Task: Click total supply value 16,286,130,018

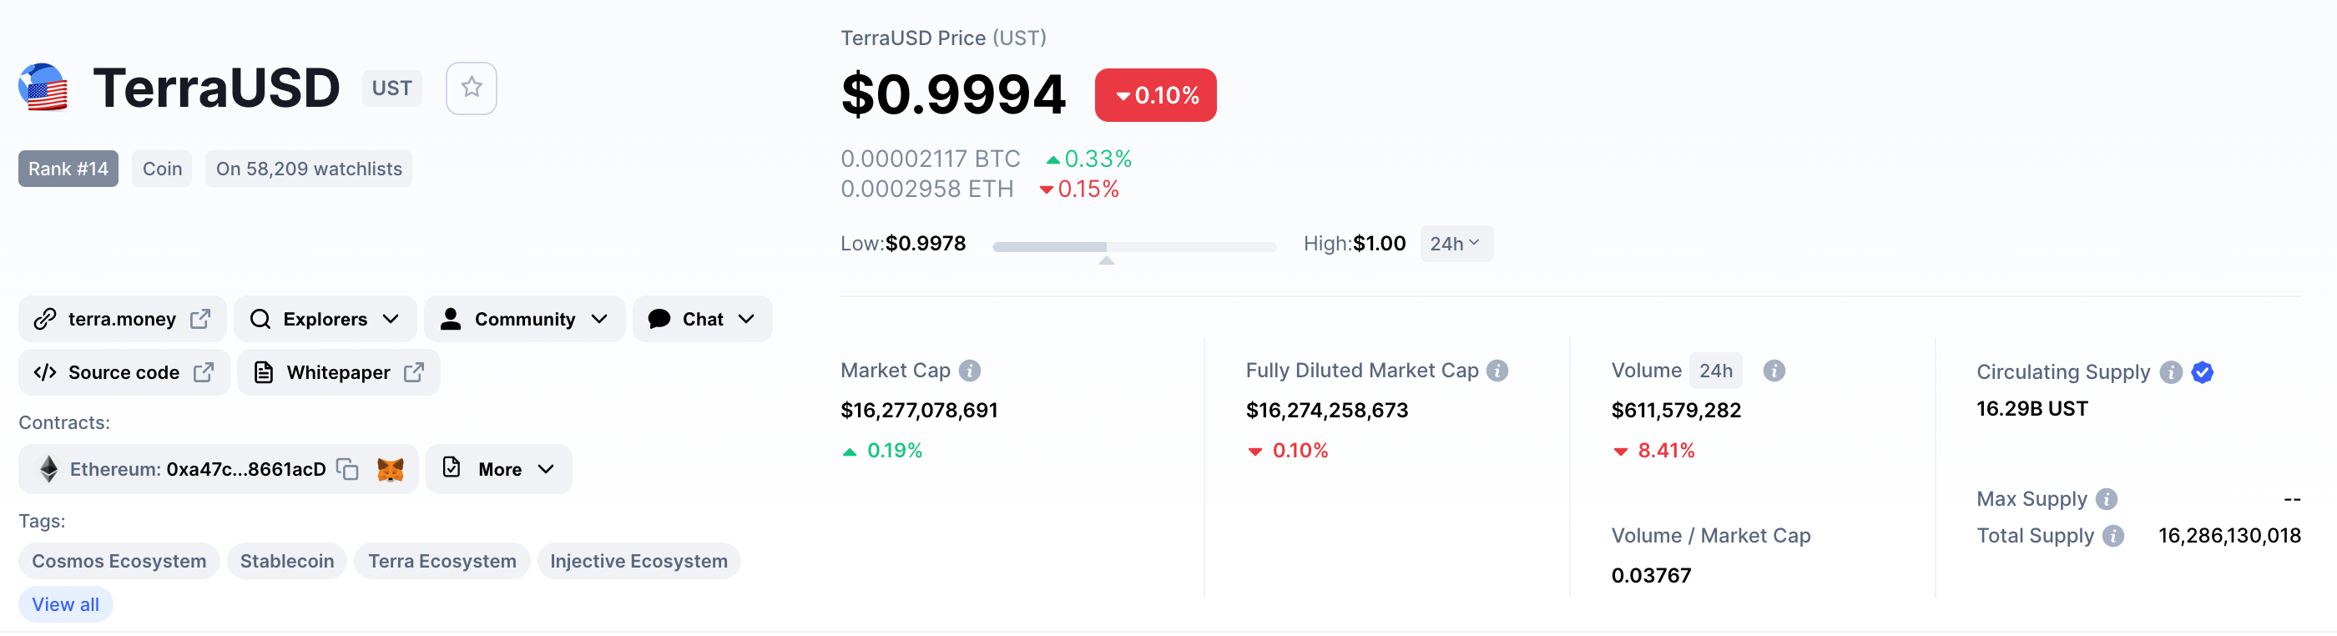Action: point(2229,535)
